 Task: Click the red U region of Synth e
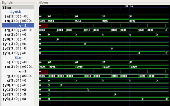[x=43, y=25]
